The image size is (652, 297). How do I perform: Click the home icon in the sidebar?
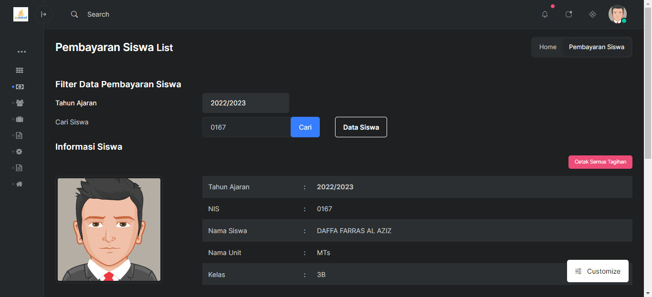[20, 184]
